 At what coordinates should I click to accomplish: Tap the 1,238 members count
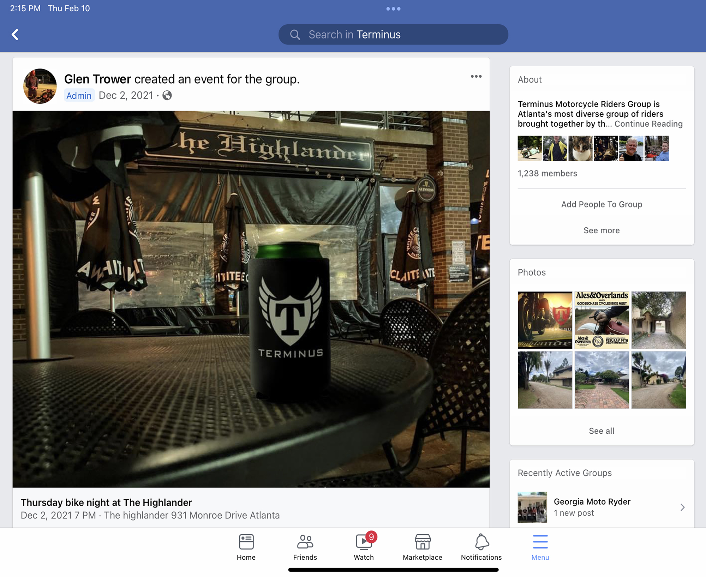[547, 173]
